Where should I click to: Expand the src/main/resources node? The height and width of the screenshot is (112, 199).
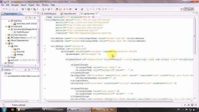[x=6, y=35]
